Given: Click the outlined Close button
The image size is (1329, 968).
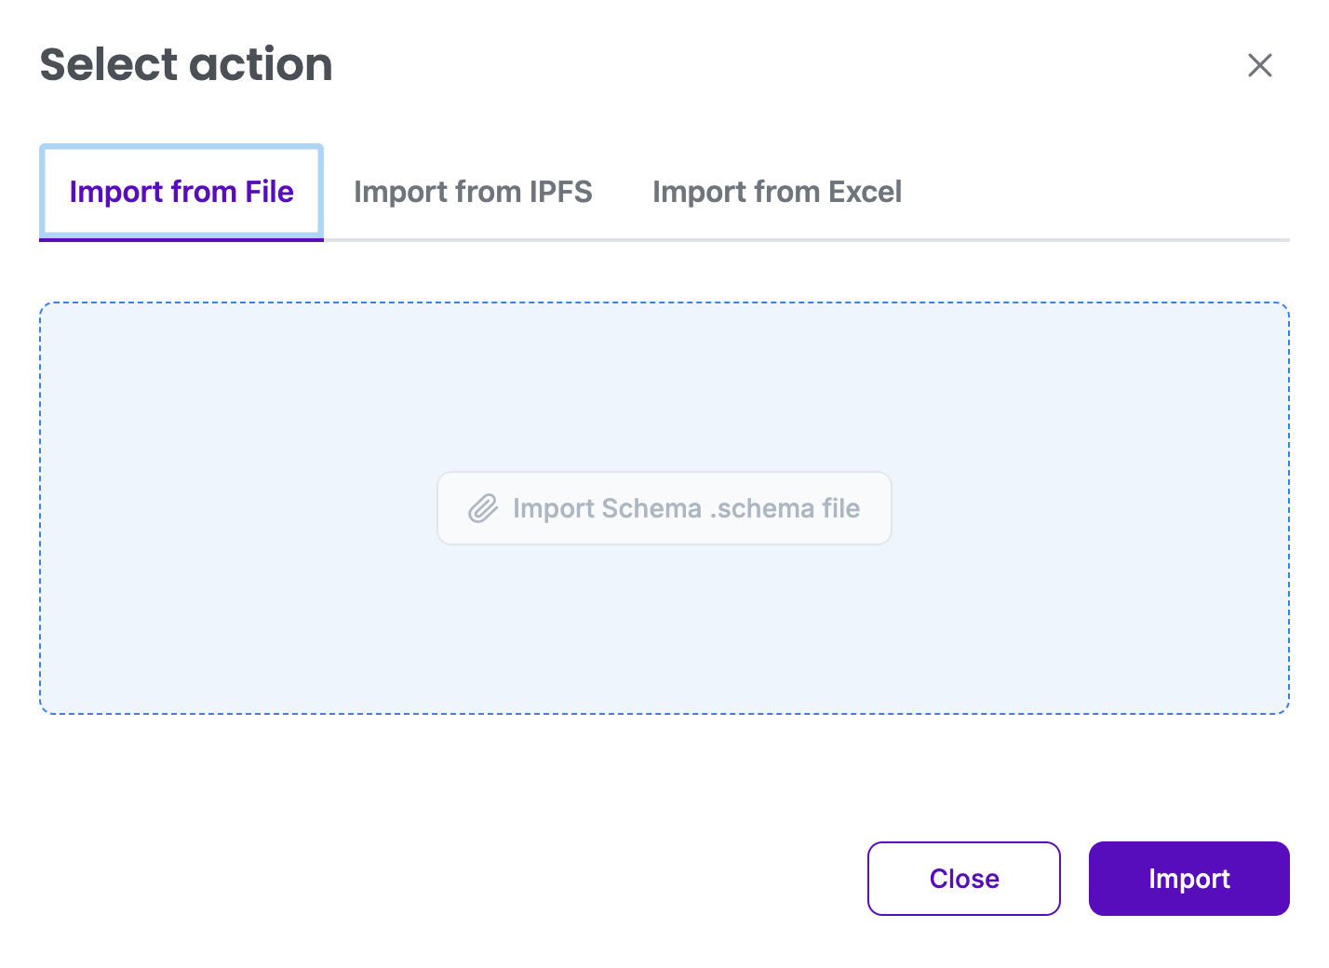Looking at the screenshot, I should pyautogui.click(x=963, y=879).
